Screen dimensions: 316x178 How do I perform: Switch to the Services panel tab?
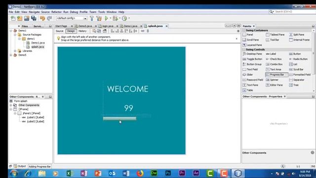click(x=39, y=26)
